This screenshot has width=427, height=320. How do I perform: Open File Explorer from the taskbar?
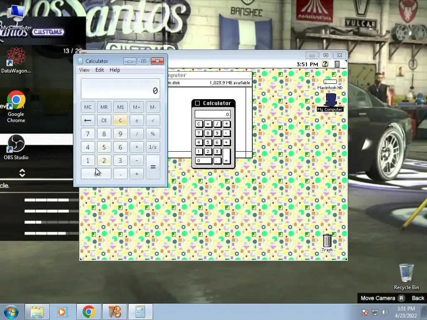[37, 312]
